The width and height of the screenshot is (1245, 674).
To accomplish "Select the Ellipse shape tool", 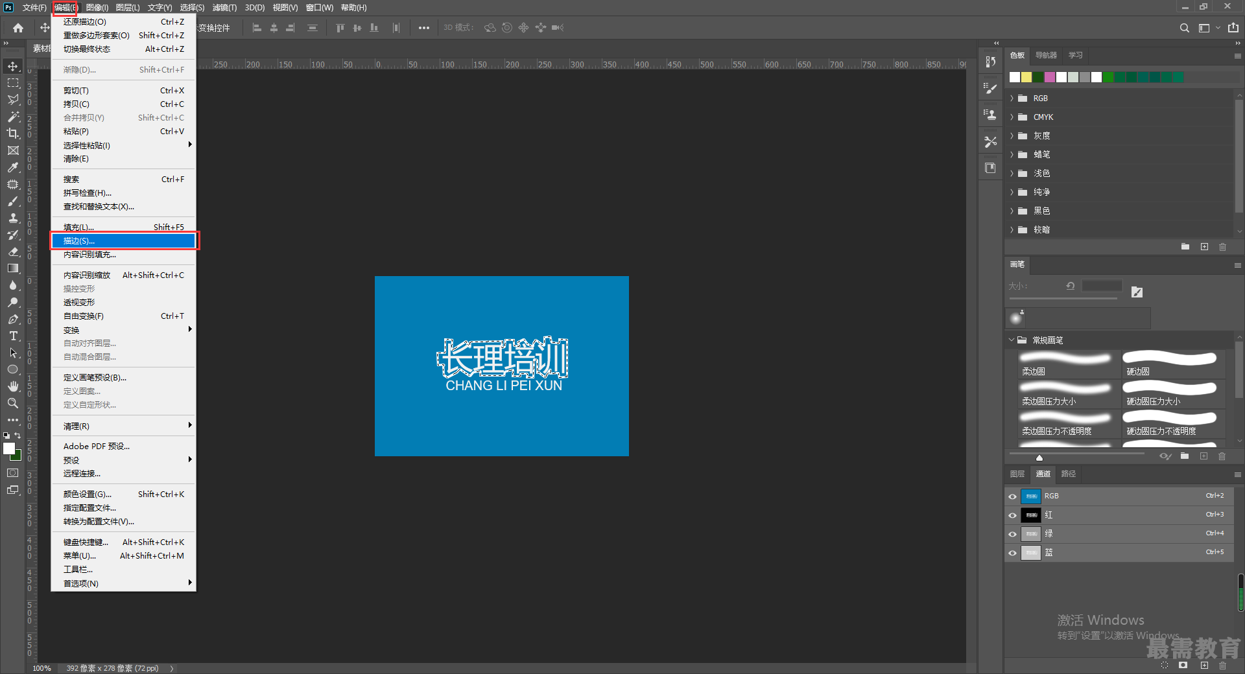I will click(13, 369).
